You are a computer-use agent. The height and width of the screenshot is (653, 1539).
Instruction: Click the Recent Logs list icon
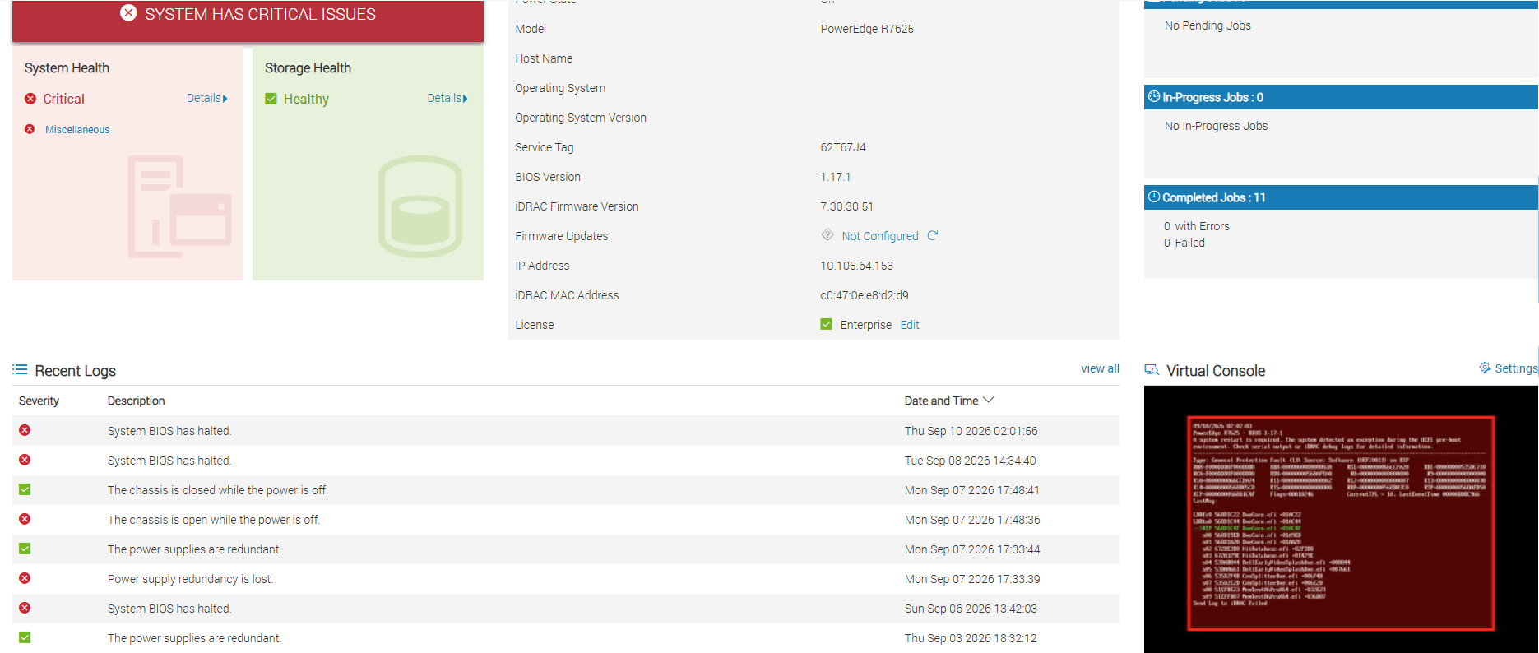click(x=20, y=369)
